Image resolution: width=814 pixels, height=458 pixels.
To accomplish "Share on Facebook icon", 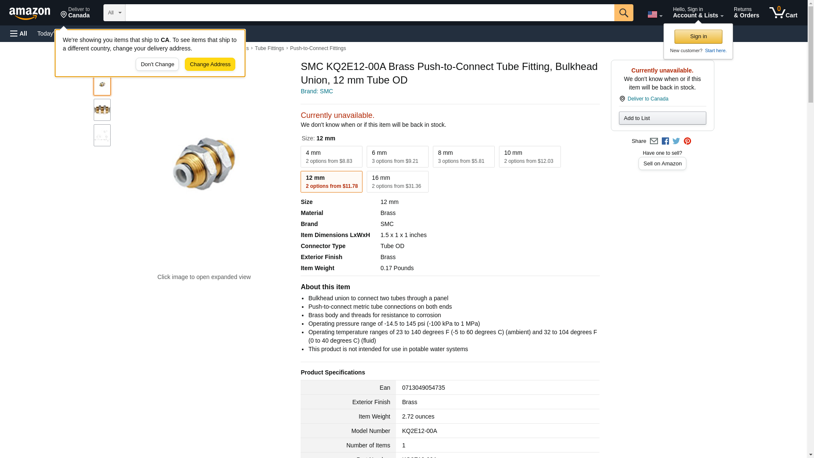I will 665,141.
